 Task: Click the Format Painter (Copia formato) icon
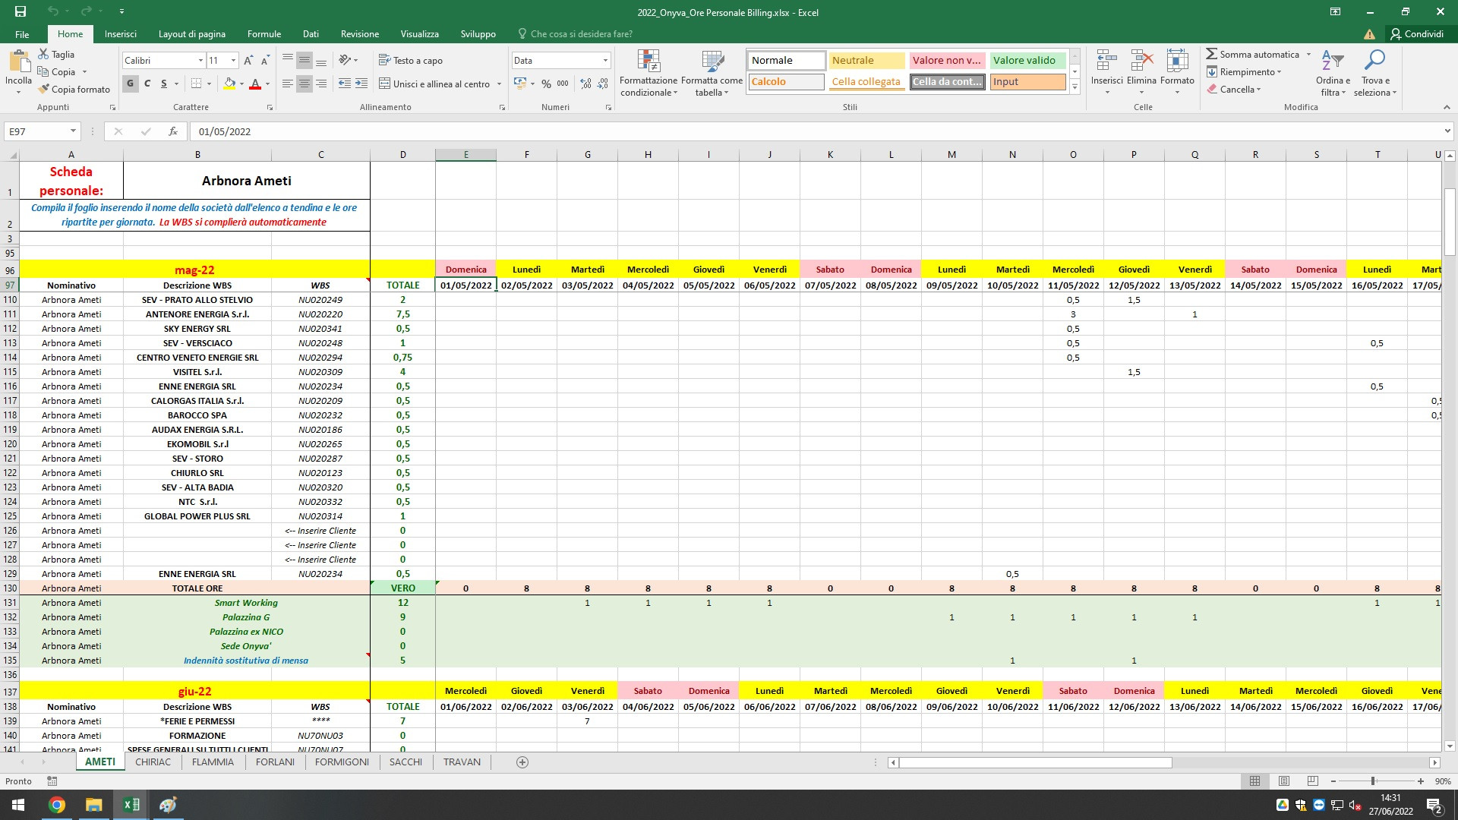[43, 89]
